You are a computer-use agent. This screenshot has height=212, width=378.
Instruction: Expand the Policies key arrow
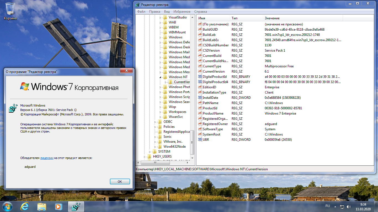[155, 127]
